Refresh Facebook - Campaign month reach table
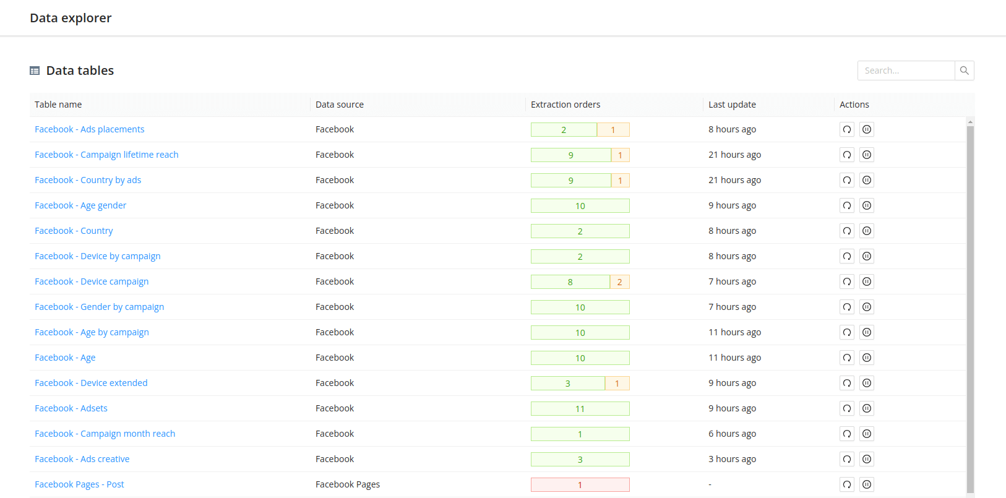 pos(847,434)
